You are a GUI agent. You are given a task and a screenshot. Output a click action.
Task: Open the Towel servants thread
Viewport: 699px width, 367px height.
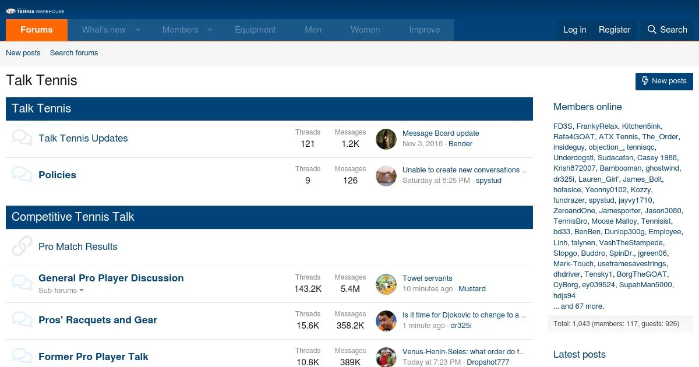428,278
